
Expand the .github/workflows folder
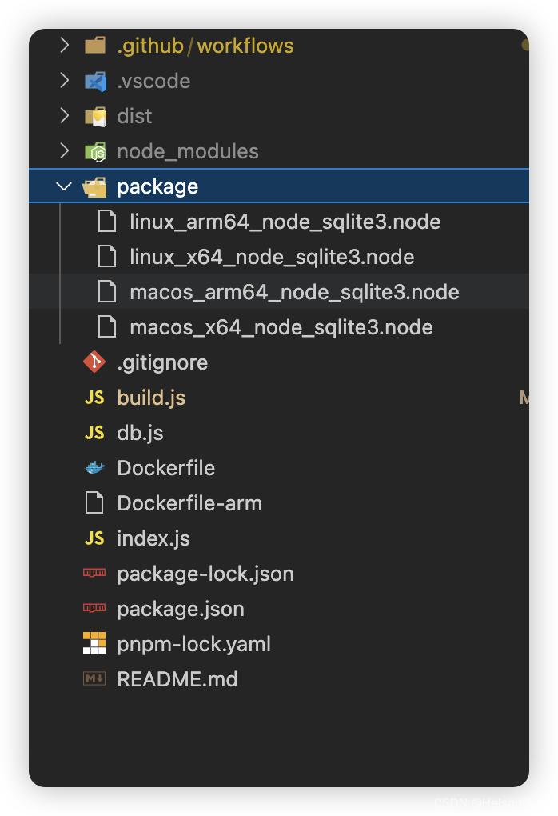click(x=64, y=46)
